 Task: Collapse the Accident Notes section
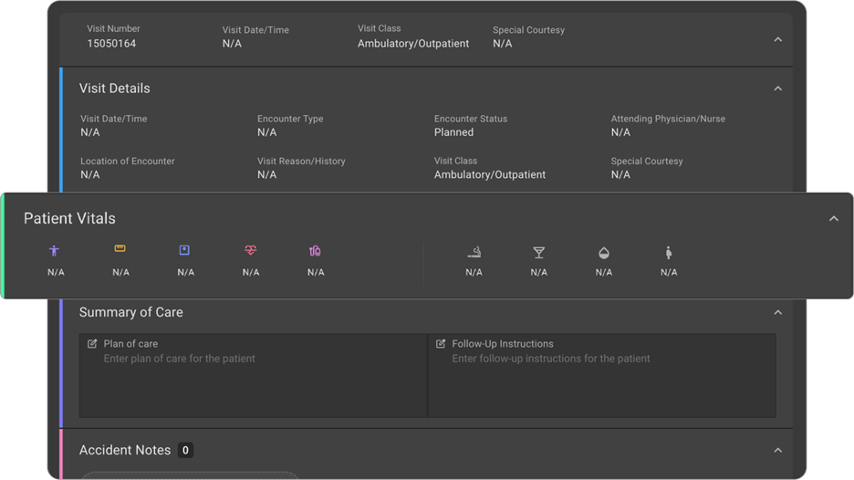tap(777, 450)
